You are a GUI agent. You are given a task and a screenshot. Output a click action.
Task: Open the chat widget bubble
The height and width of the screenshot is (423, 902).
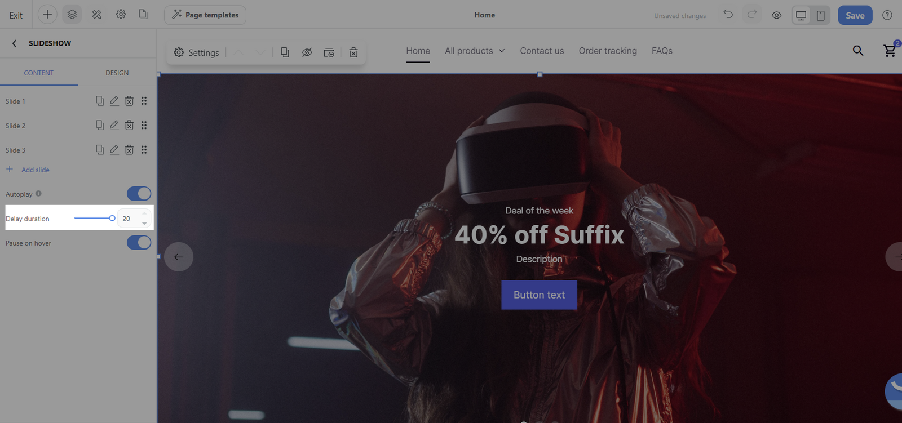(x=895, y=391)
